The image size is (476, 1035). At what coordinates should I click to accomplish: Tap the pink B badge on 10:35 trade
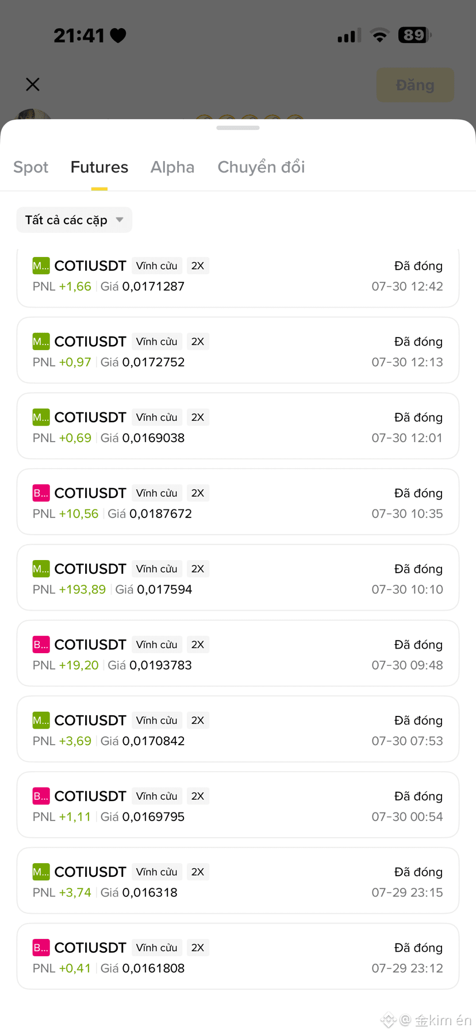pos(41,493)
